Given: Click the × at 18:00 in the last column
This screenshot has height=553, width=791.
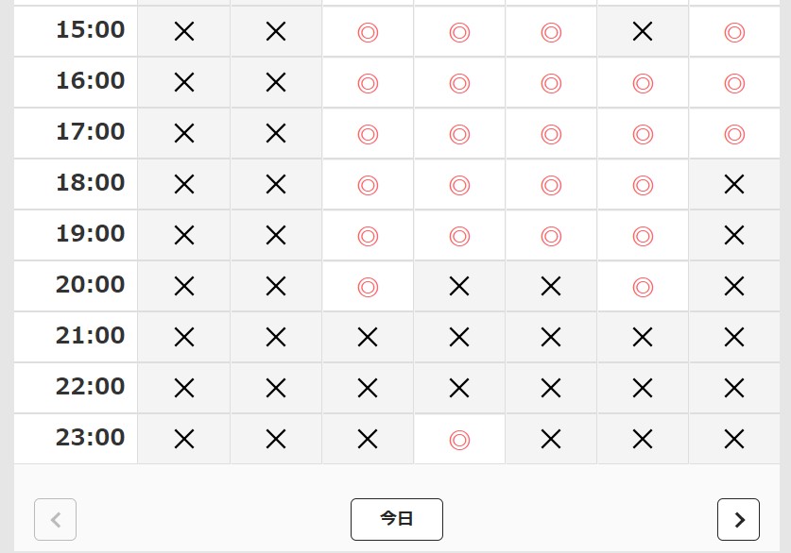Looking at the screenshot, I should coord(734,185).
